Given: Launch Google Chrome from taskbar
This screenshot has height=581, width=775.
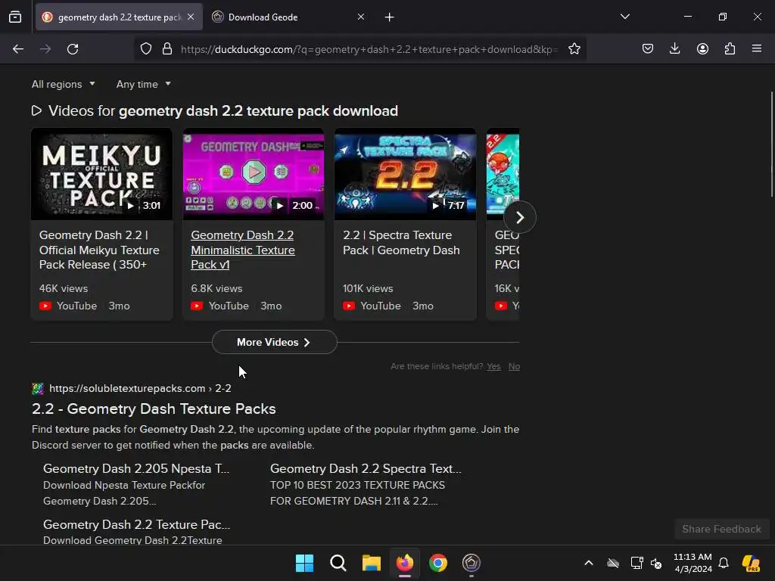Looking at the screenshot, I should tap(438, 563).
